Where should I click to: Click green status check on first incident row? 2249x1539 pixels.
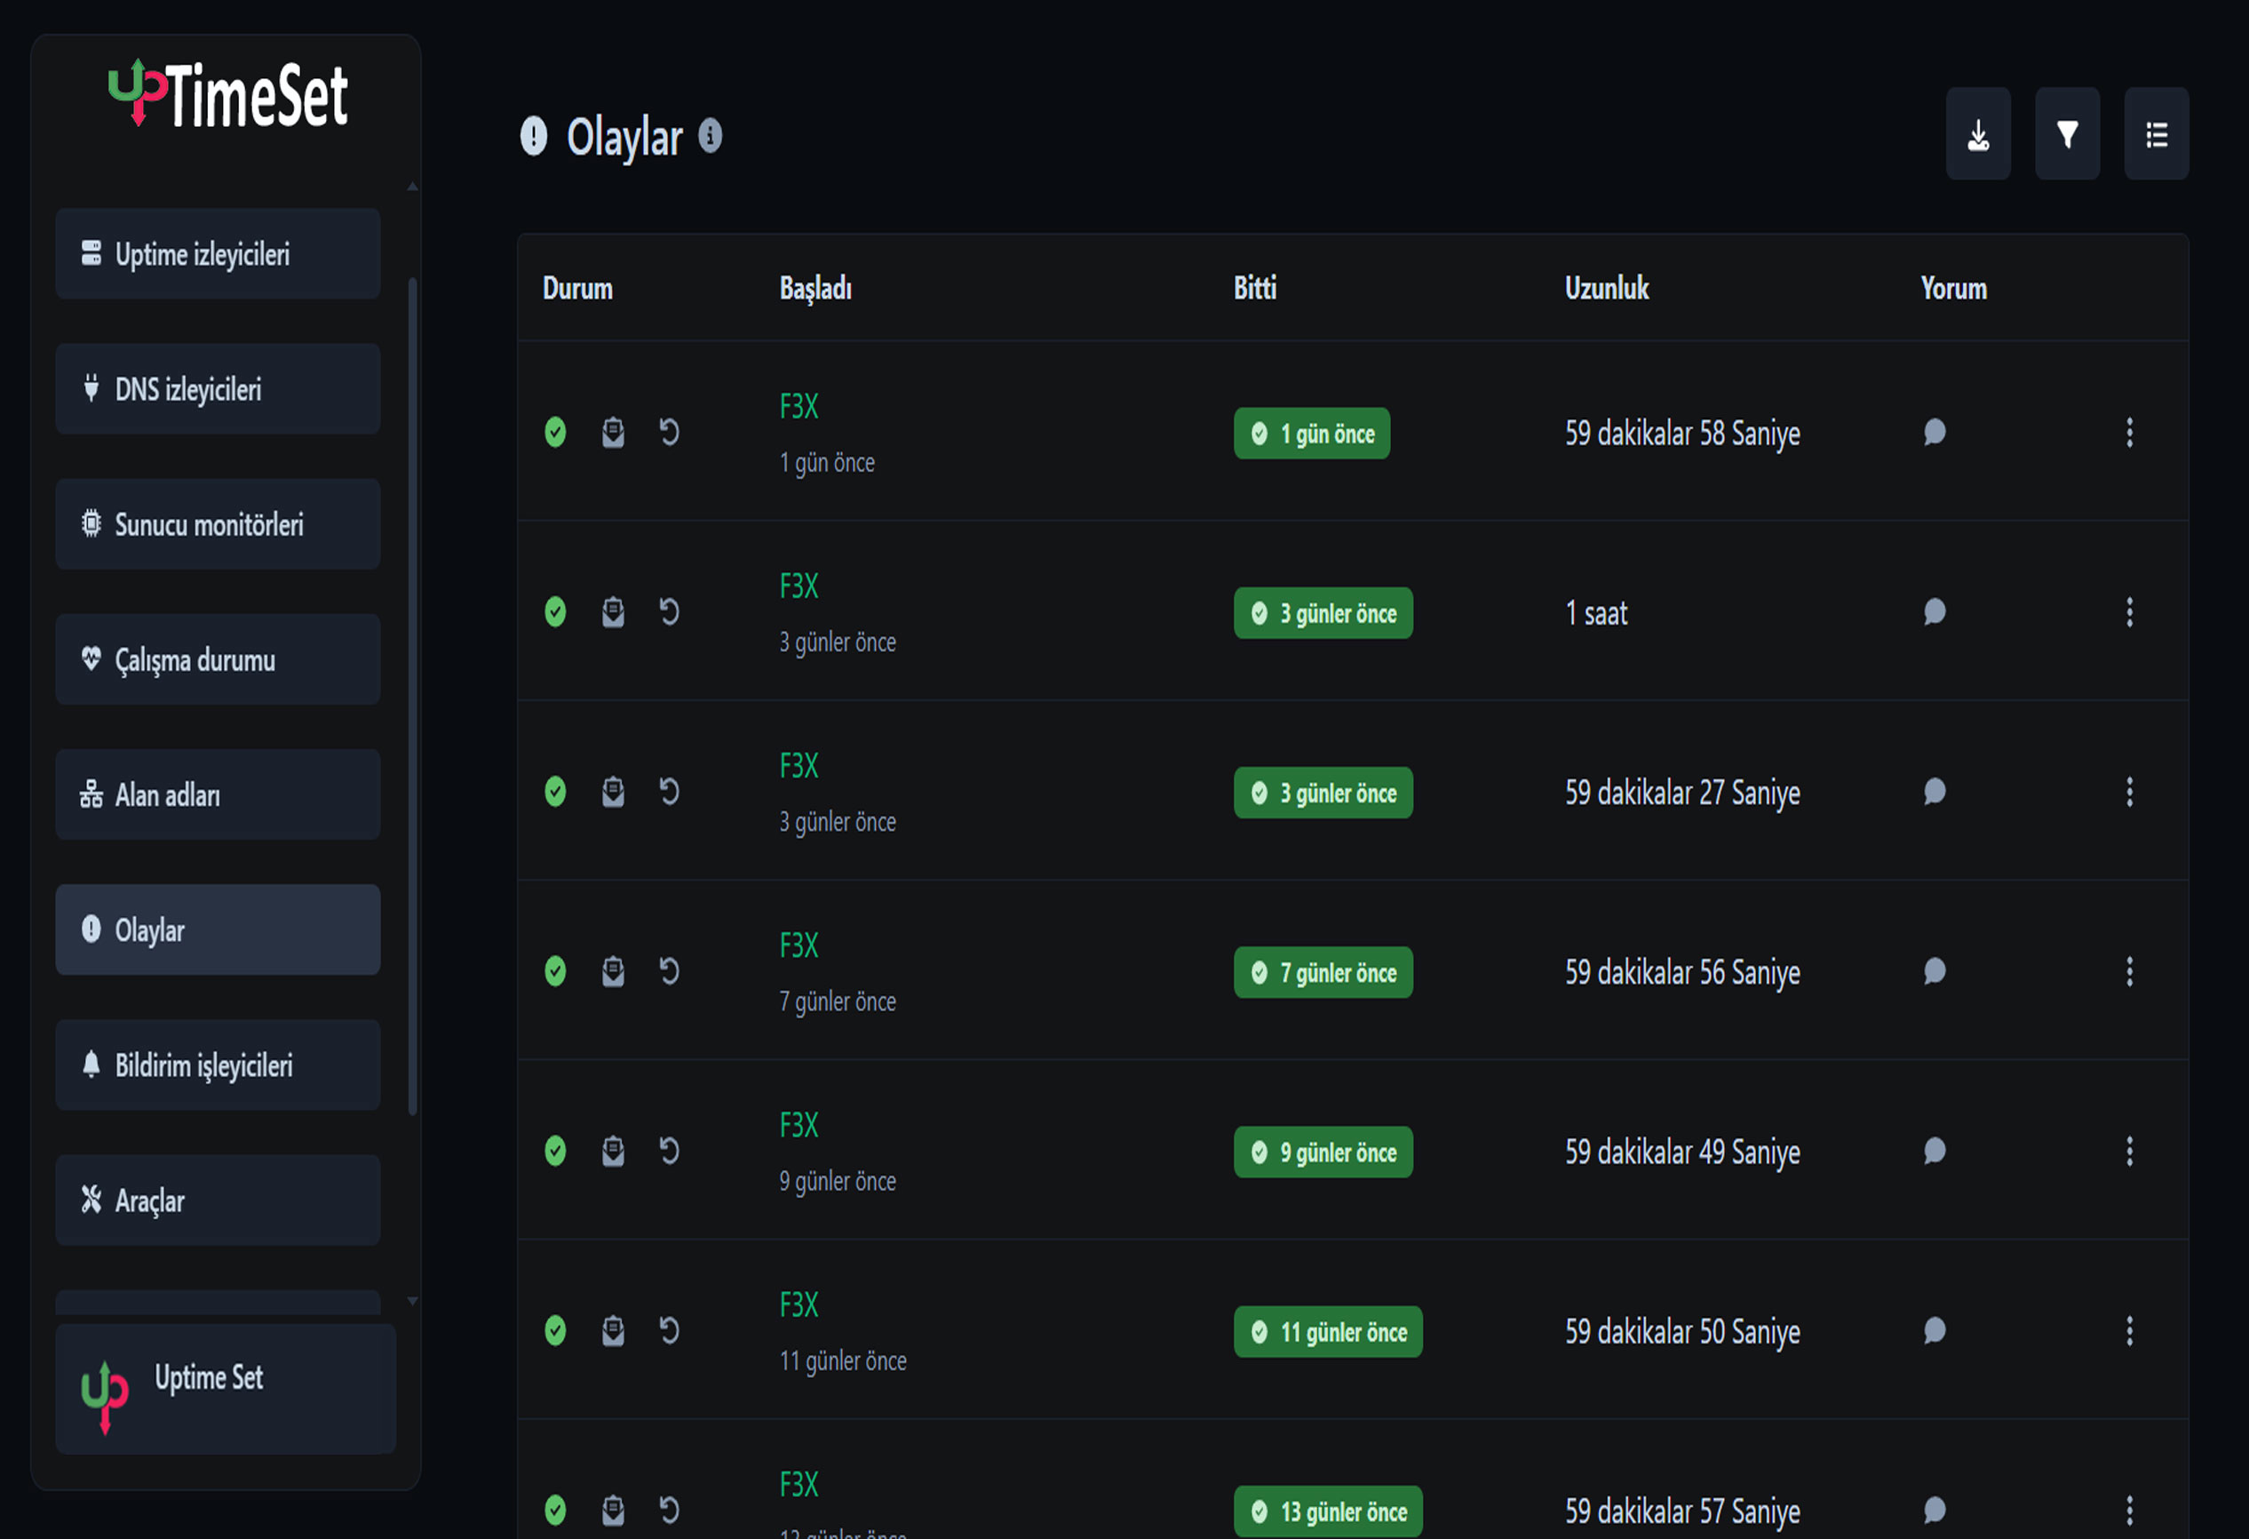click(x=554, y=432)
